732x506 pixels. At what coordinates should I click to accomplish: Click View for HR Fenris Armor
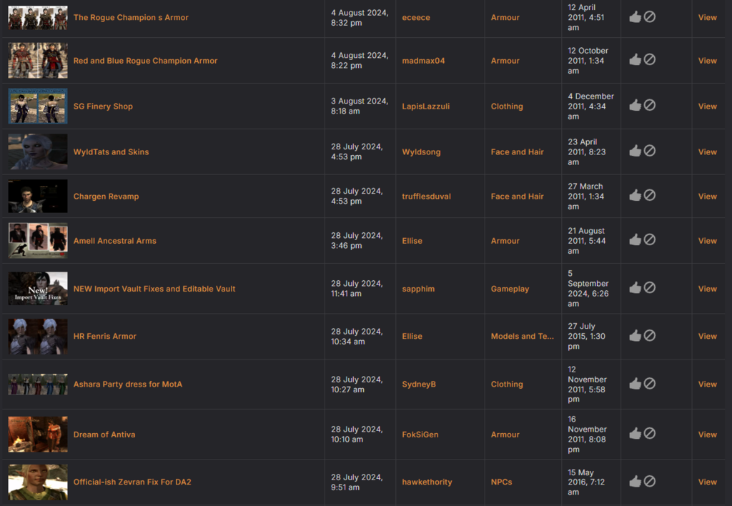(707, 337)
